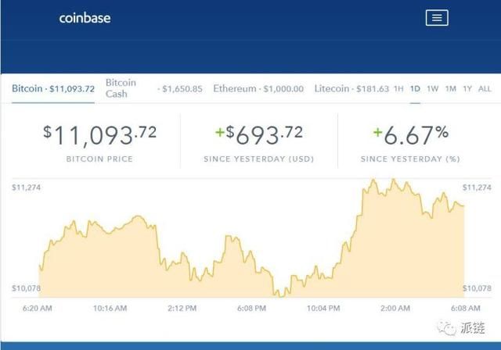Click the +6.67% change value

(411, 135)
